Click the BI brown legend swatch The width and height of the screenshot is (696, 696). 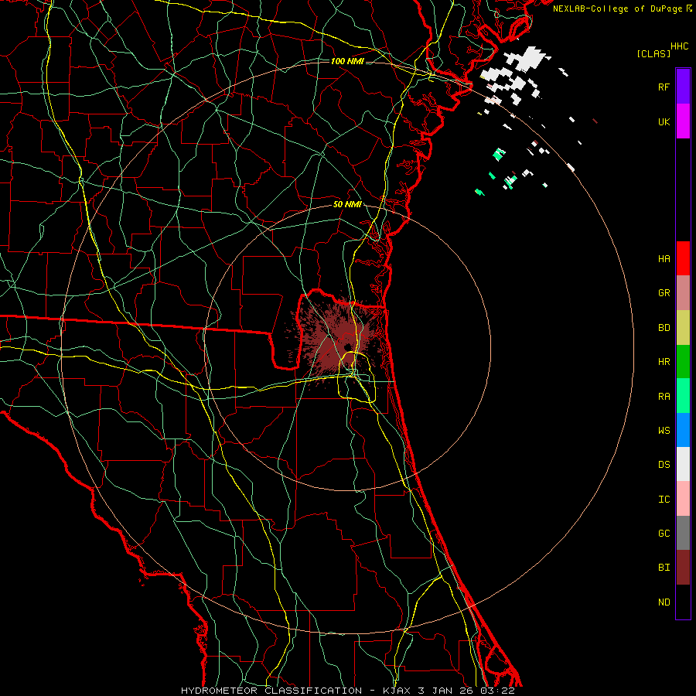pos(683,568)
